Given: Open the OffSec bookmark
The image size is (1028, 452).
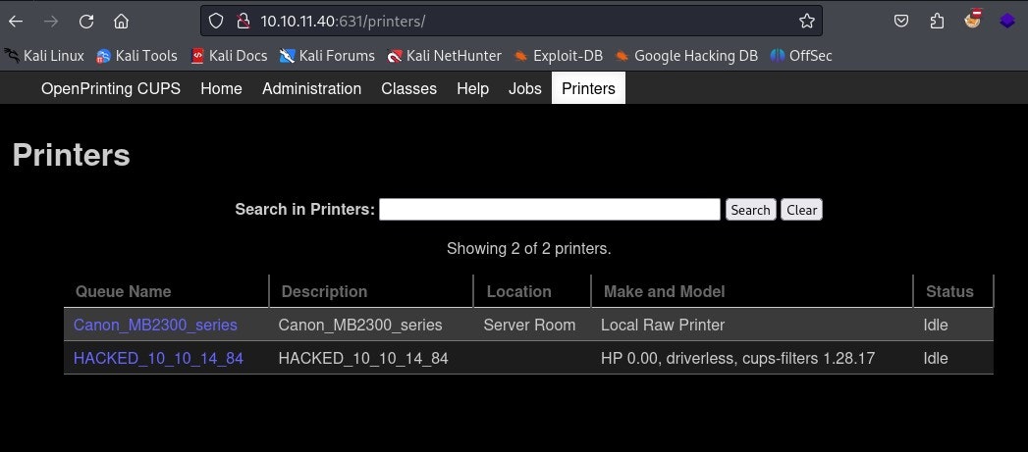Looking at the screenshot, I should [801, 56].
